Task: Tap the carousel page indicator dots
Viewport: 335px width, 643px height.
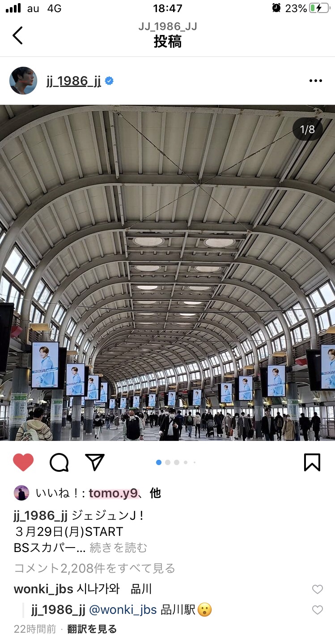Action: coord(176,462)
